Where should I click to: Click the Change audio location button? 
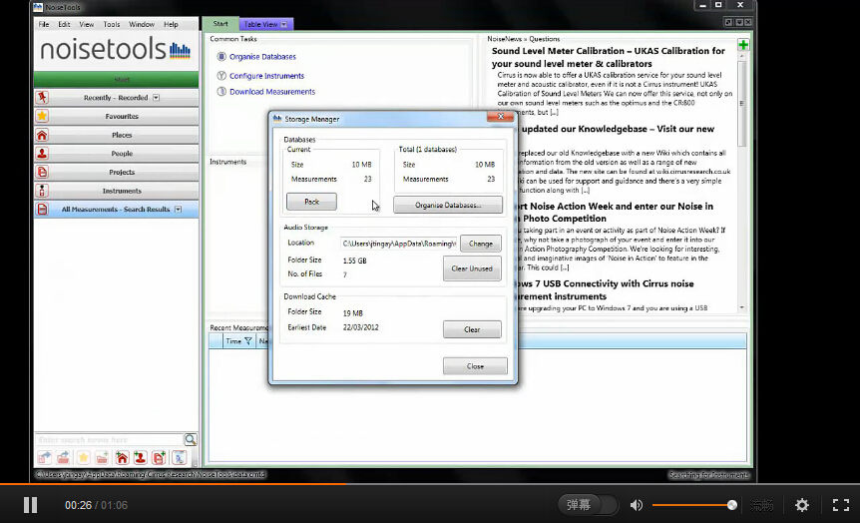pyautogui.click(x=481, y=244)
